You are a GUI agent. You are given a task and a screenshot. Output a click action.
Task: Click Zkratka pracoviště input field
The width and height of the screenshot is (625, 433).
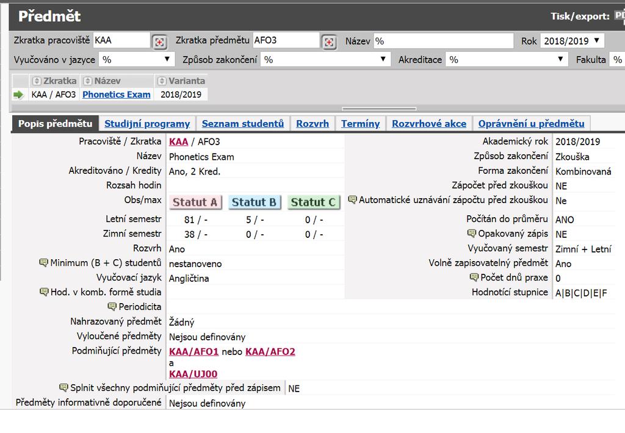click(121, 41)
